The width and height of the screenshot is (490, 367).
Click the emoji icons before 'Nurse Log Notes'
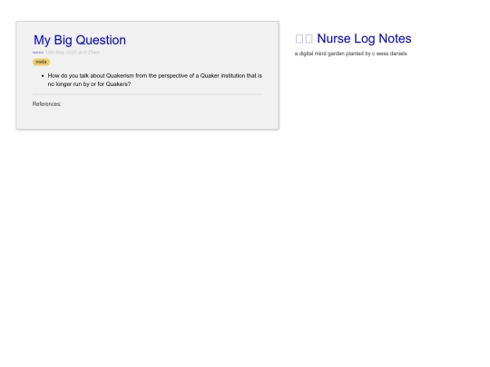304,39
